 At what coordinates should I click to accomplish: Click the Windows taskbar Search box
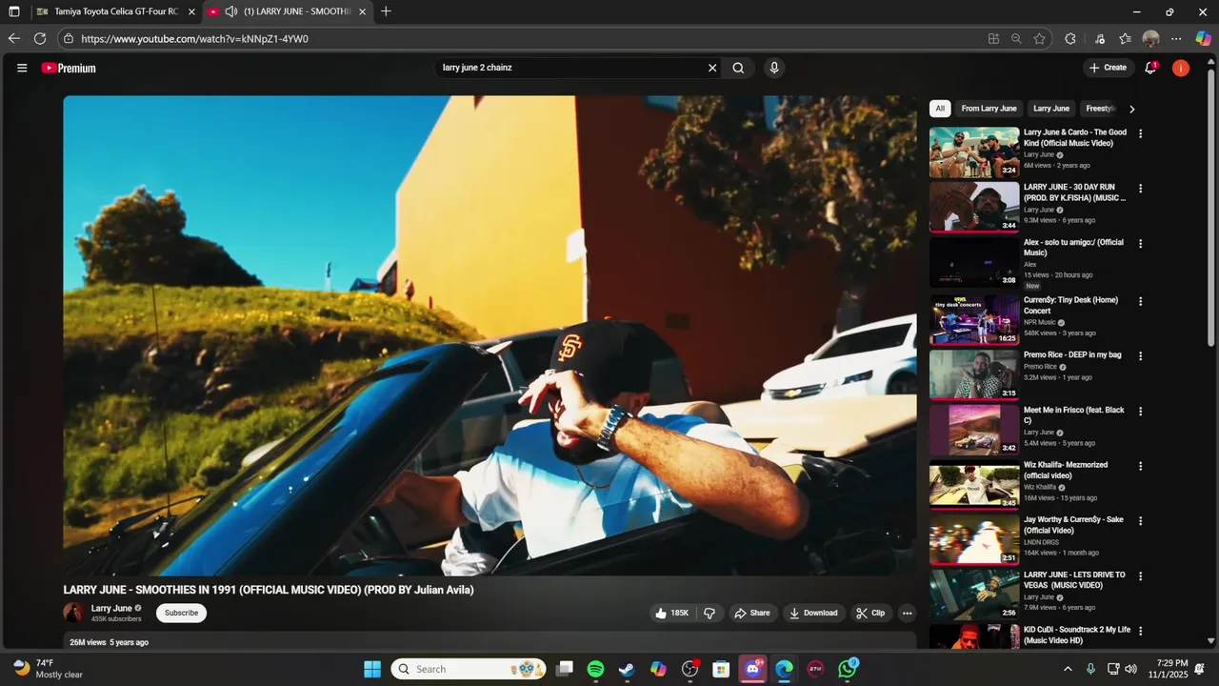[469, 669]
